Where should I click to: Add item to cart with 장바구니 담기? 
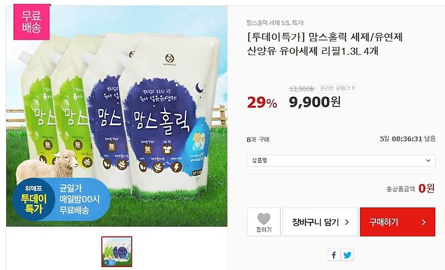[x=320, y=222]
